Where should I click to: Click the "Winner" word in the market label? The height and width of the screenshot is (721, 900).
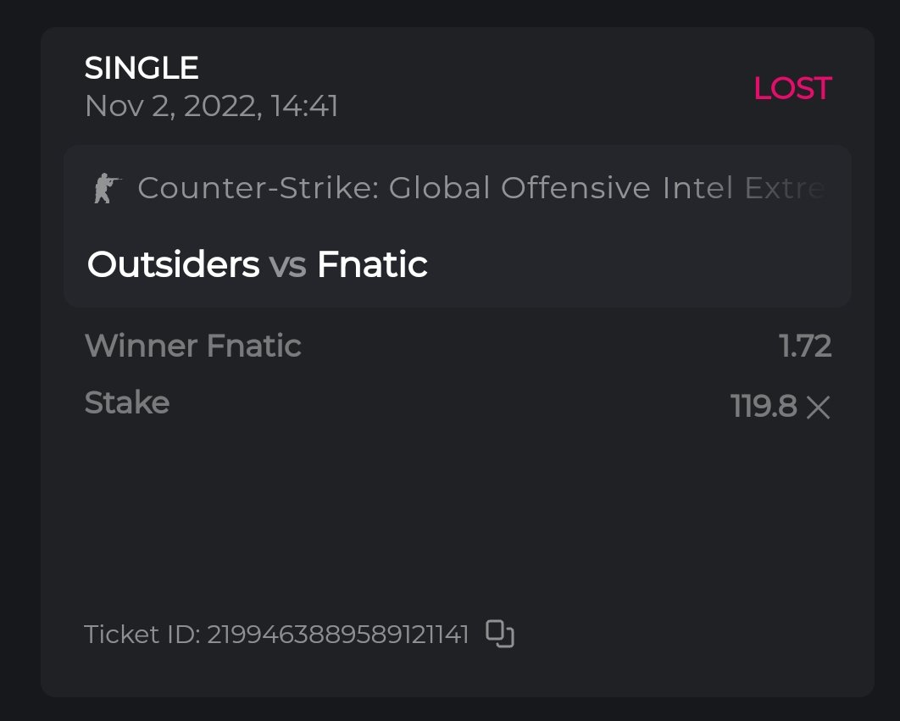[x=142, y=346]
